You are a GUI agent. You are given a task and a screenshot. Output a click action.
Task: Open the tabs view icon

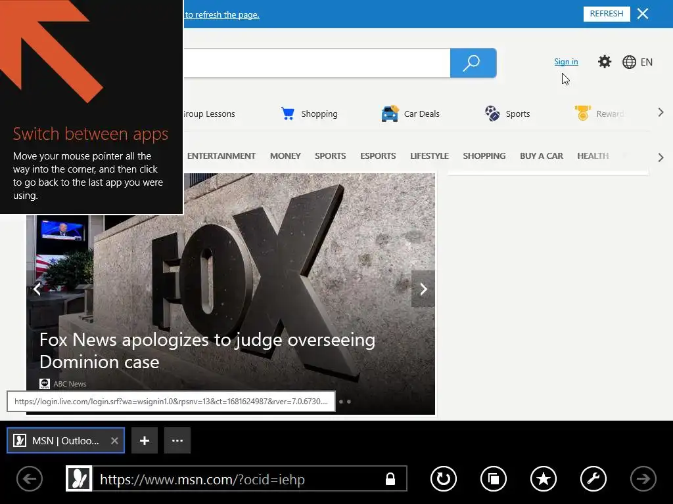(x=494, y=478)
